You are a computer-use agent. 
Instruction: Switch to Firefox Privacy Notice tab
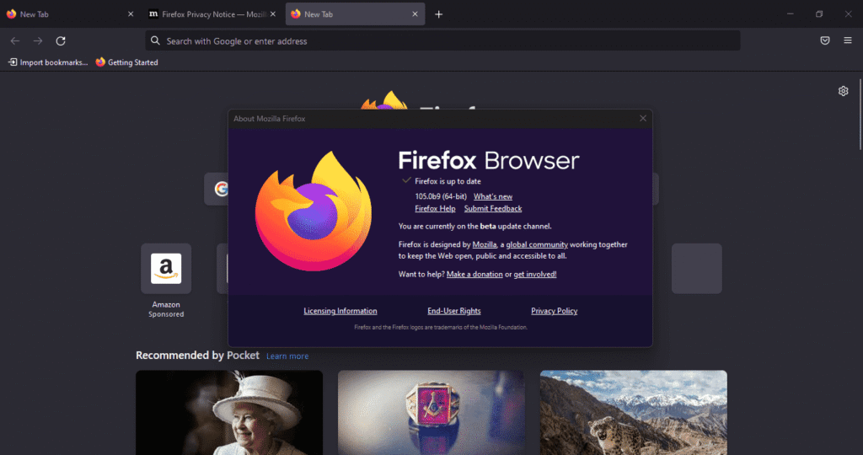tap(212, 14)
